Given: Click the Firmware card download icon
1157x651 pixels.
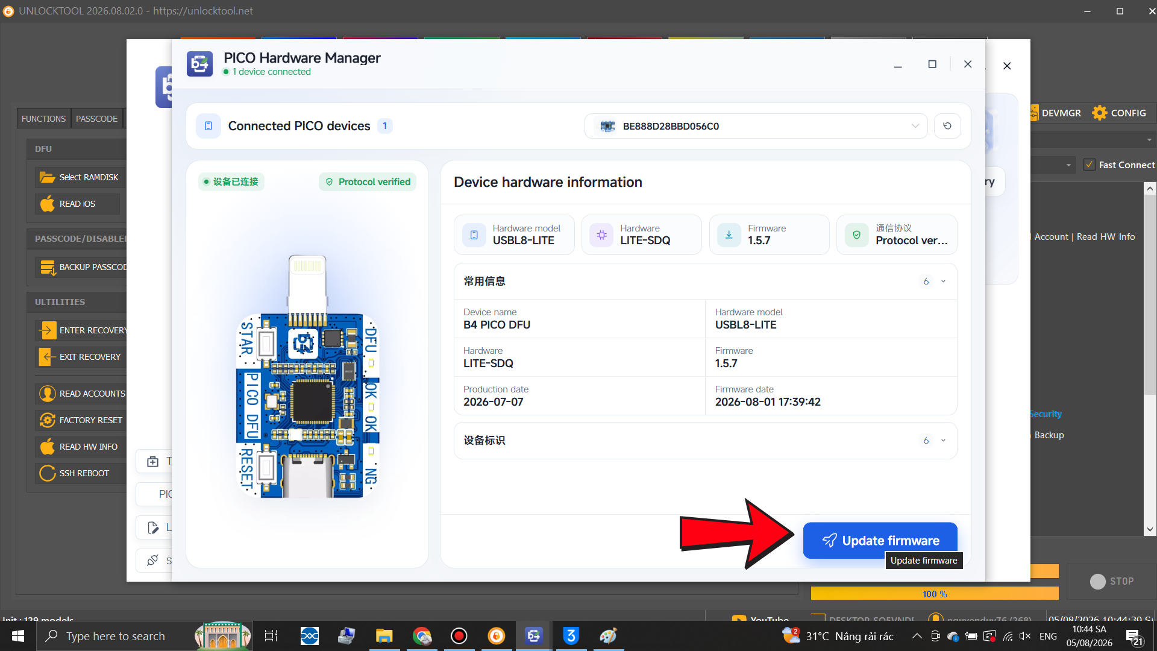Looking at the screenshot, I should [729, 235].
